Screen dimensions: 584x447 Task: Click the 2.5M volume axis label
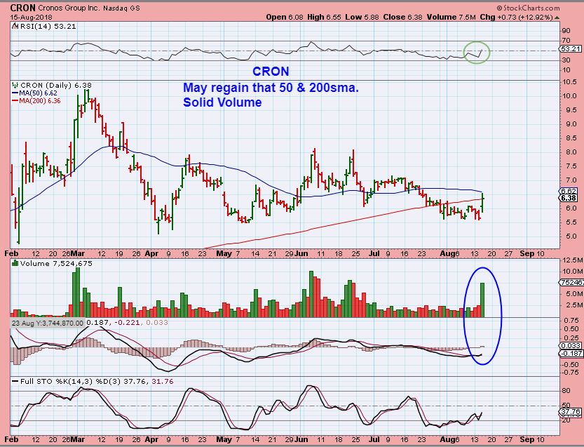click(x=574, y=305)
